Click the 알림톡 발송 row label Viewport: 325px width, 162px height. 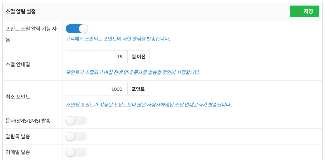[x=18, y=137]
